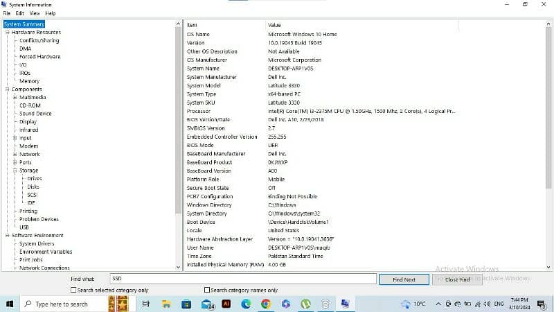Open the Task View icon

[x=146, y=304]
